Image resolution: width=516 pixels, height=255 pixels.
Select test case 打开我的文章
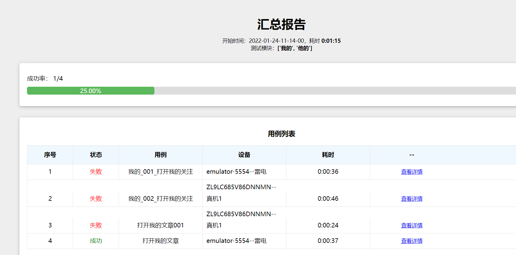coord(160,241)
